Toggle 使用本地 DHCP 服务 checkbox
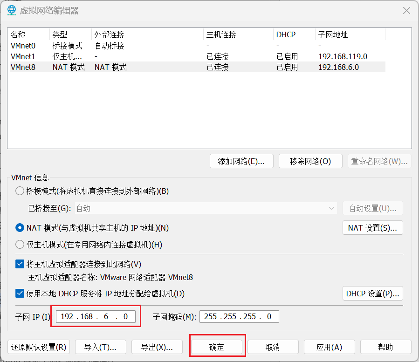Screen dimensions: 419x362 [x=20, y=294]
